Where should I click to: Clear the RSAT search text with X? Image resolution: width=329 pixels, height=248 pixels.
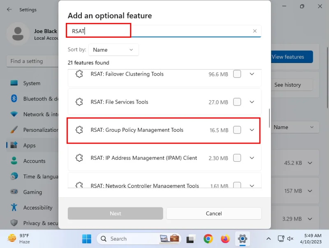click(255, 31)
